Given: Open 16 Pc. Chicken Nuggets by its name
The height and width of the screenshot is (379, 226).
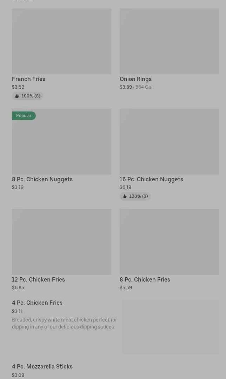Looking at the screenshot, I should [x=151, y=179].
